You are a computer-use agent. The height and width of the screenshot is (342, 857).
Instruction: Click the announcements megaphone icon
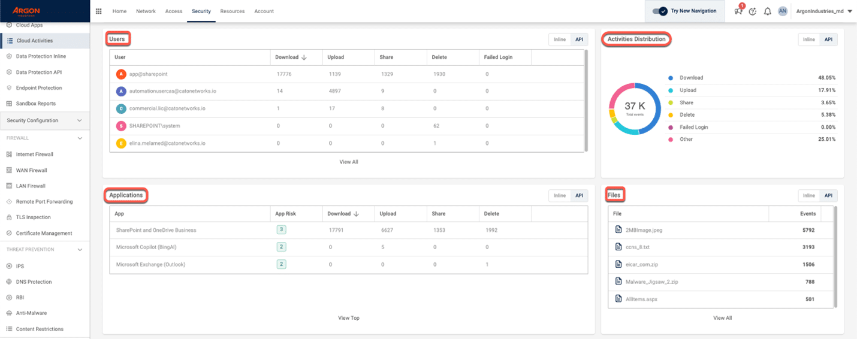coord(738,11)
